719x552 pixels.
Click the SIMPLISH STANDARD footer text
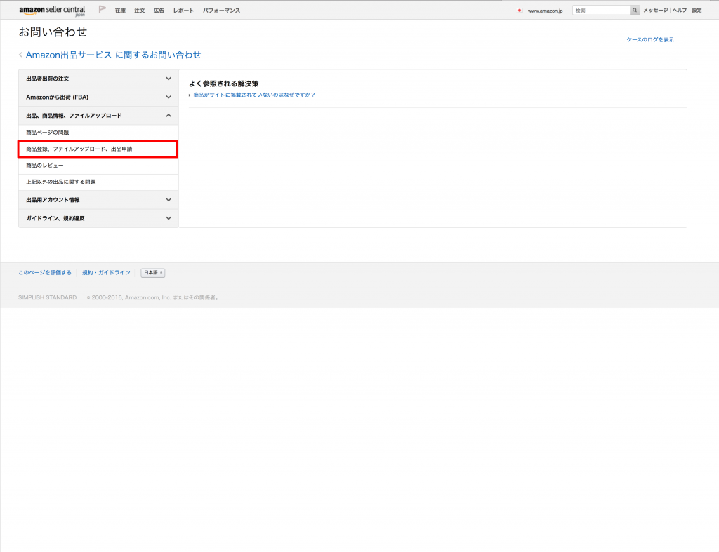tap(48, 298)
